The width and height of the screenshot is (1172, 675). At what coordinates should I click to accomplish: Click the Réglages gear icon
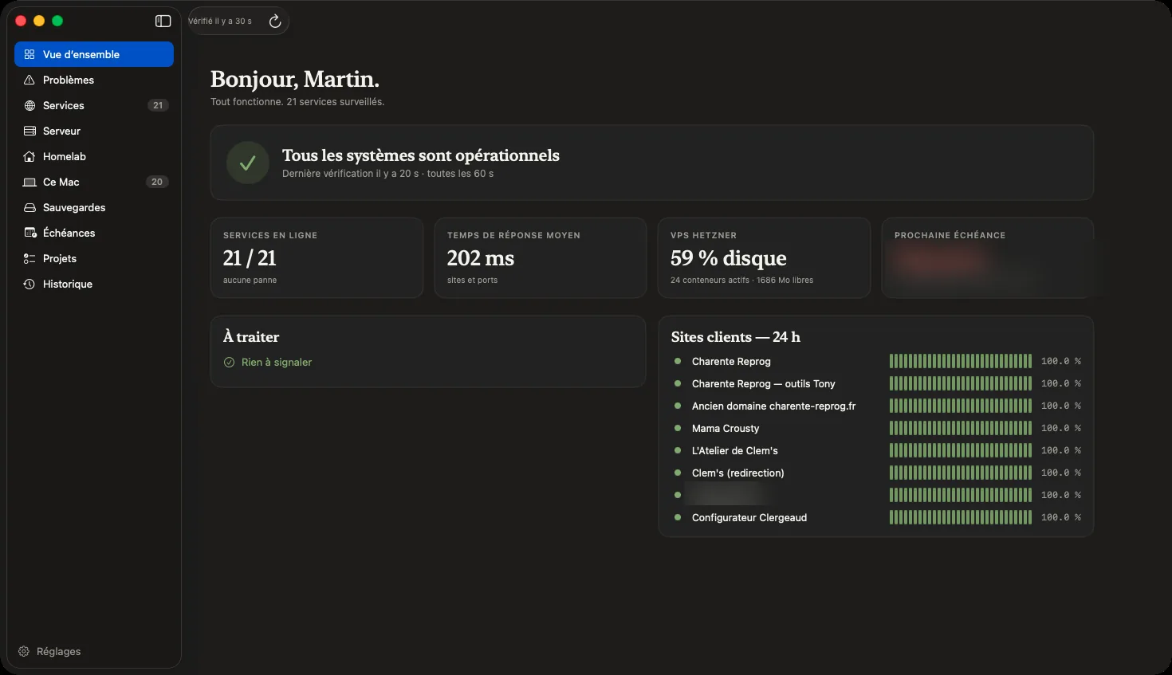click(24, 651)
